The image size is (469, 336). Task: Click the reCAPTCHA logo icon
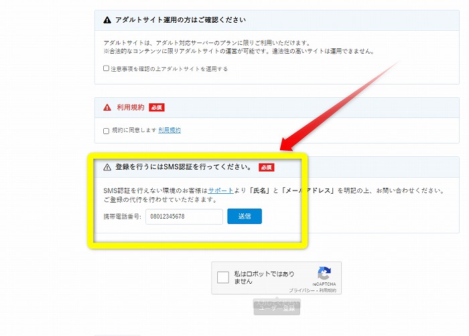[x=324, y=274]
